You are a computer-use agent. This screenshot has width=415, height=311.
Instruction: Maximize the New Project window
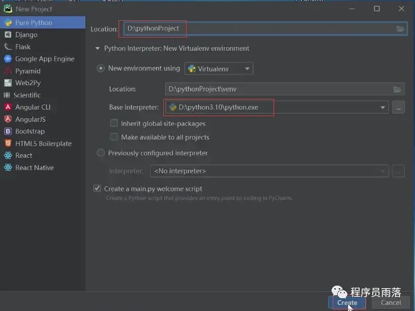tap(377, 9)
